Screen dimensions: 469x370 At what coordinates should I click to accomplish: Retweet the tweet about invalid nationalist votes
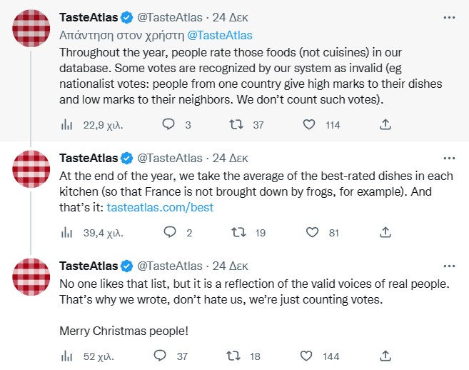coord(234,124)
